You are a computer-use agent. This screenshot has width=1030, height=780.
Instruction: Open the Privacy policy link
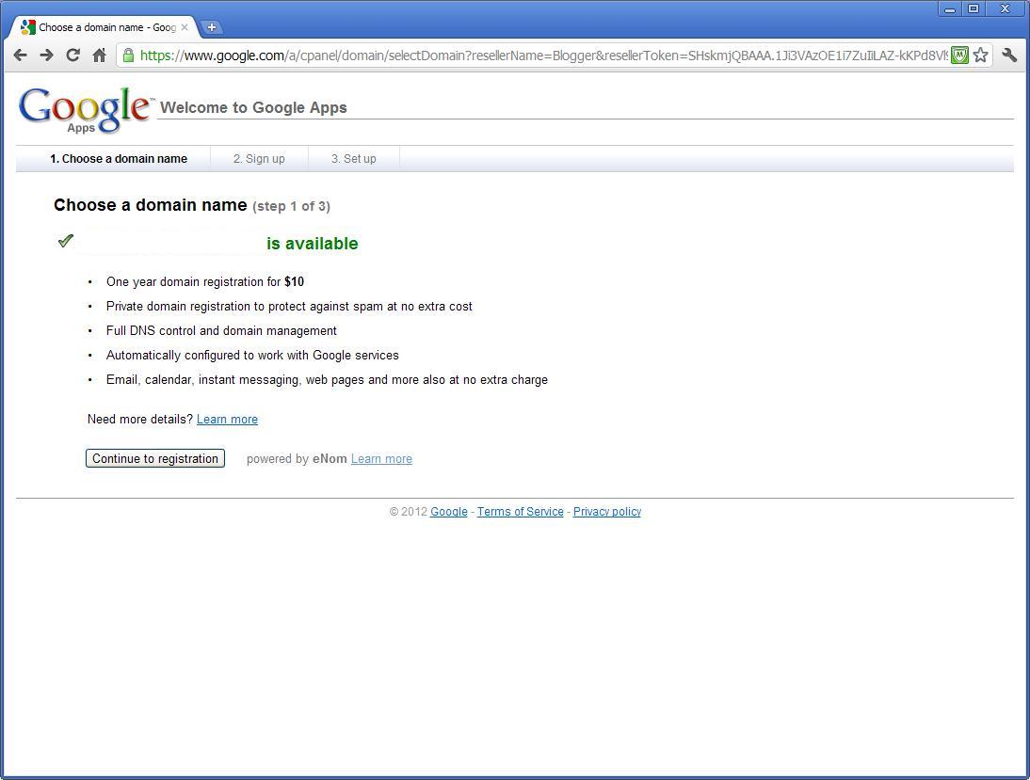pyautogui.click(x=607, y=512)
